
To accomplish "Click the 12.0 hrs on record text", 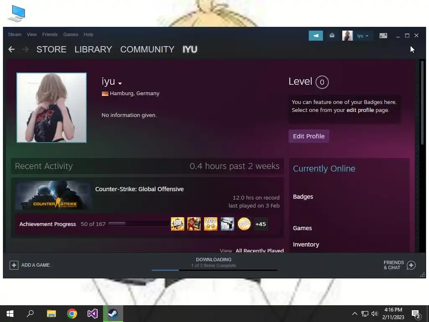I will 256,198.
